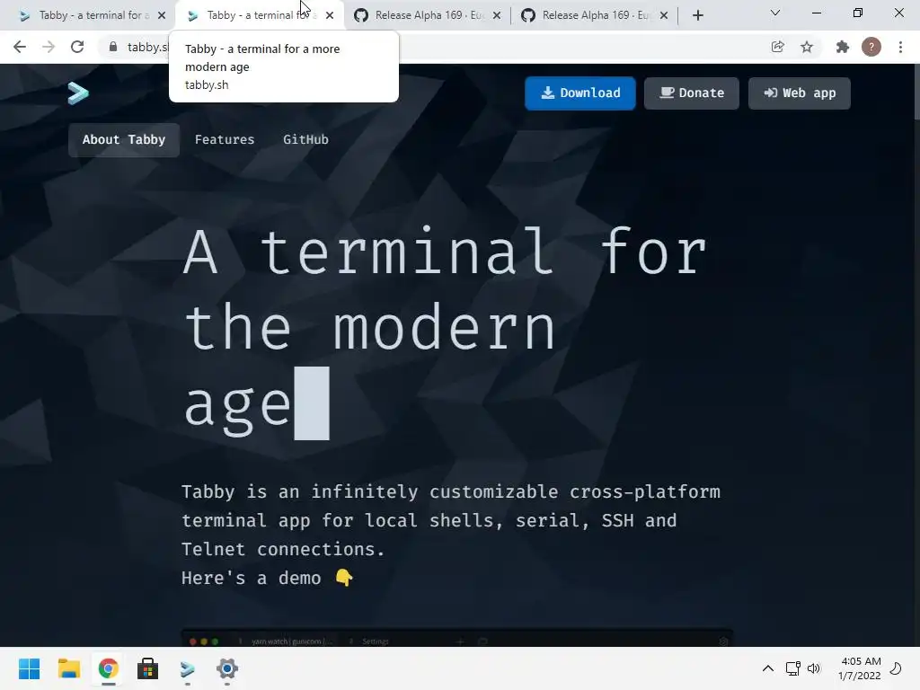Click the GitHub favicon on first Release tab
This screenshot has width=920, height=690.
(361, 15)
